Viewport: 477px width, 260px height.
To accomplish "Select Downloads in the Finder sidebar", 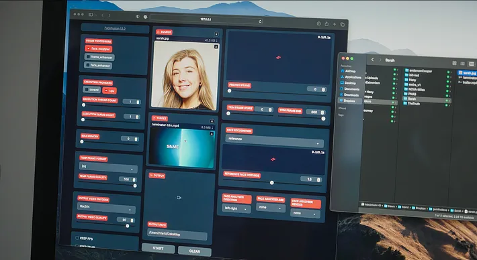I will (351, 94).
